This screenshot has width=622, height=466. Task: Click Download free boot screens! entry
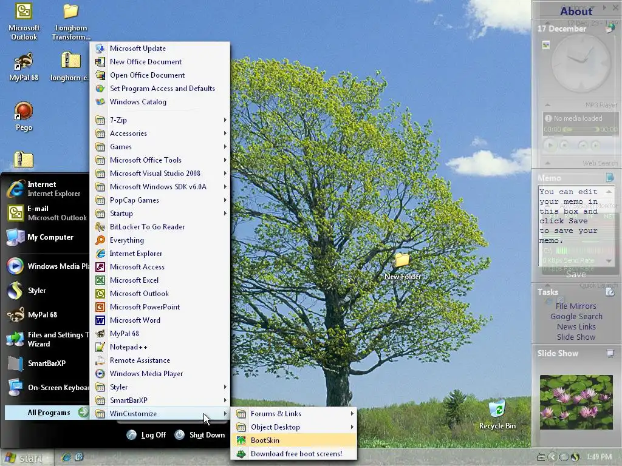click(293, 454)
